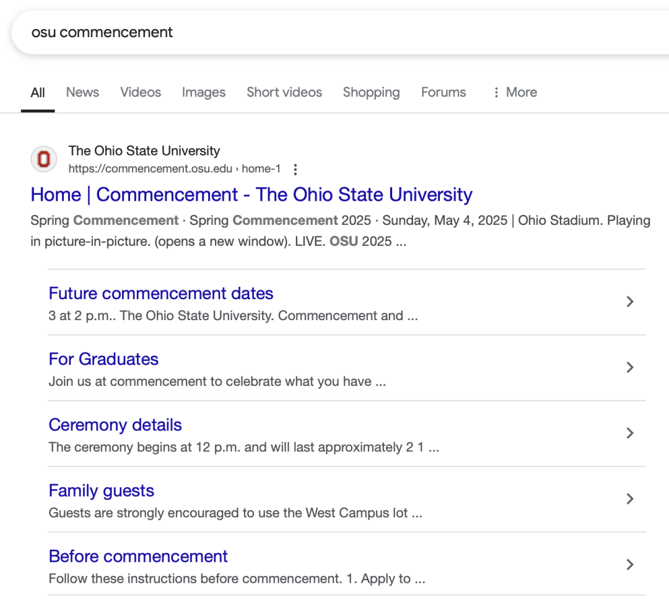Image resolution: width=669 pixels, height=605 pixels.
Task: Visit the For Graduates sitelink
Action: [103, 359]
